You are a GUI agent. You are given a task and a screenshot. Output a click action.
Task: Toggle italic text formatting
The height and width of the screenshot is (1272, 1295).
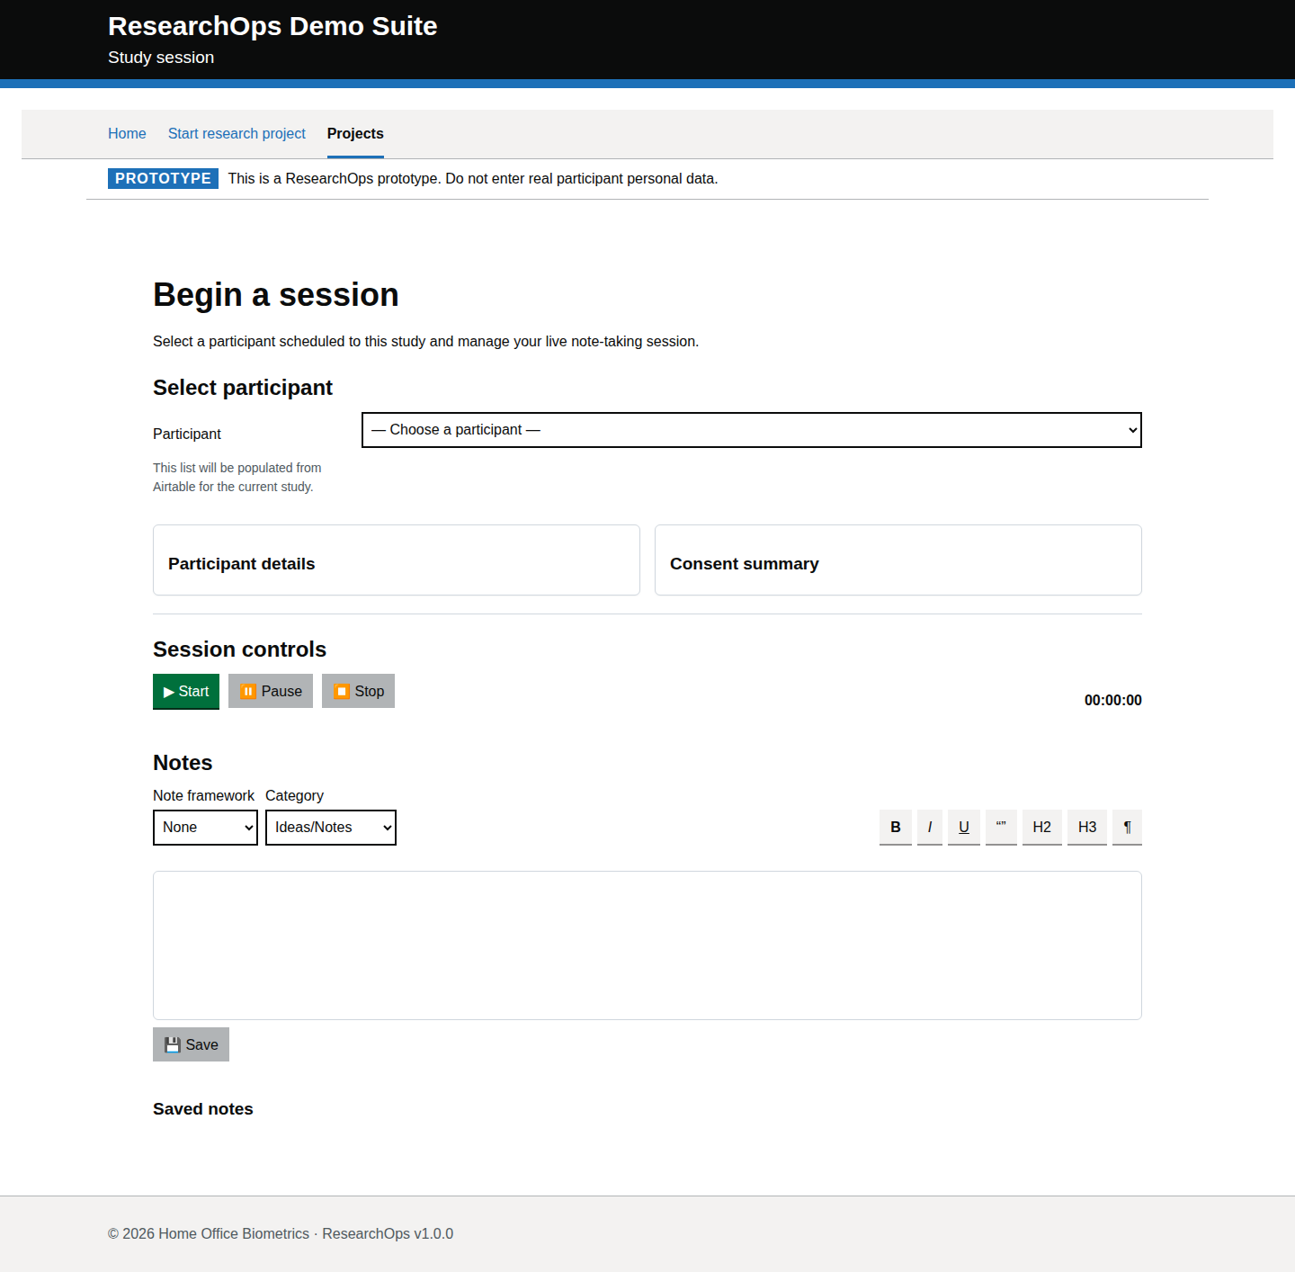[929, 827]
